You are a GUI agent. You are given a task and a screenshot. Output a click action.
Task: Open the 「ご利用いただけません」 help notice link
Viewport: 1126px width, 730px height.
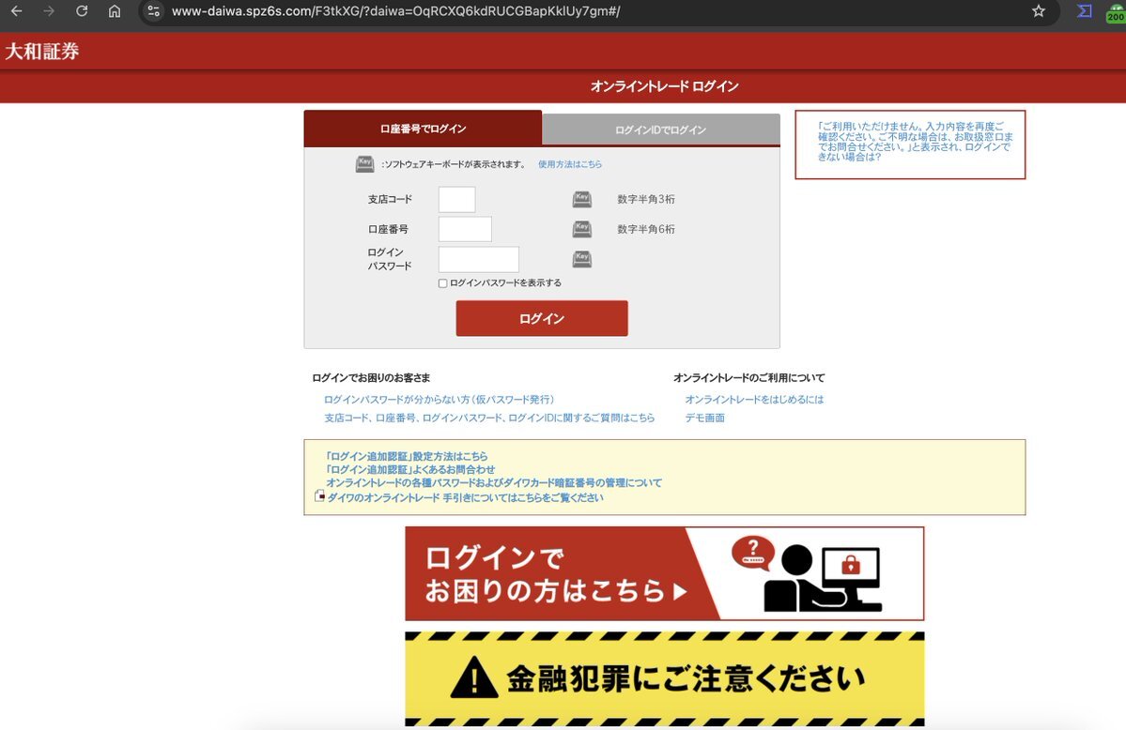(x=915, y=142)
